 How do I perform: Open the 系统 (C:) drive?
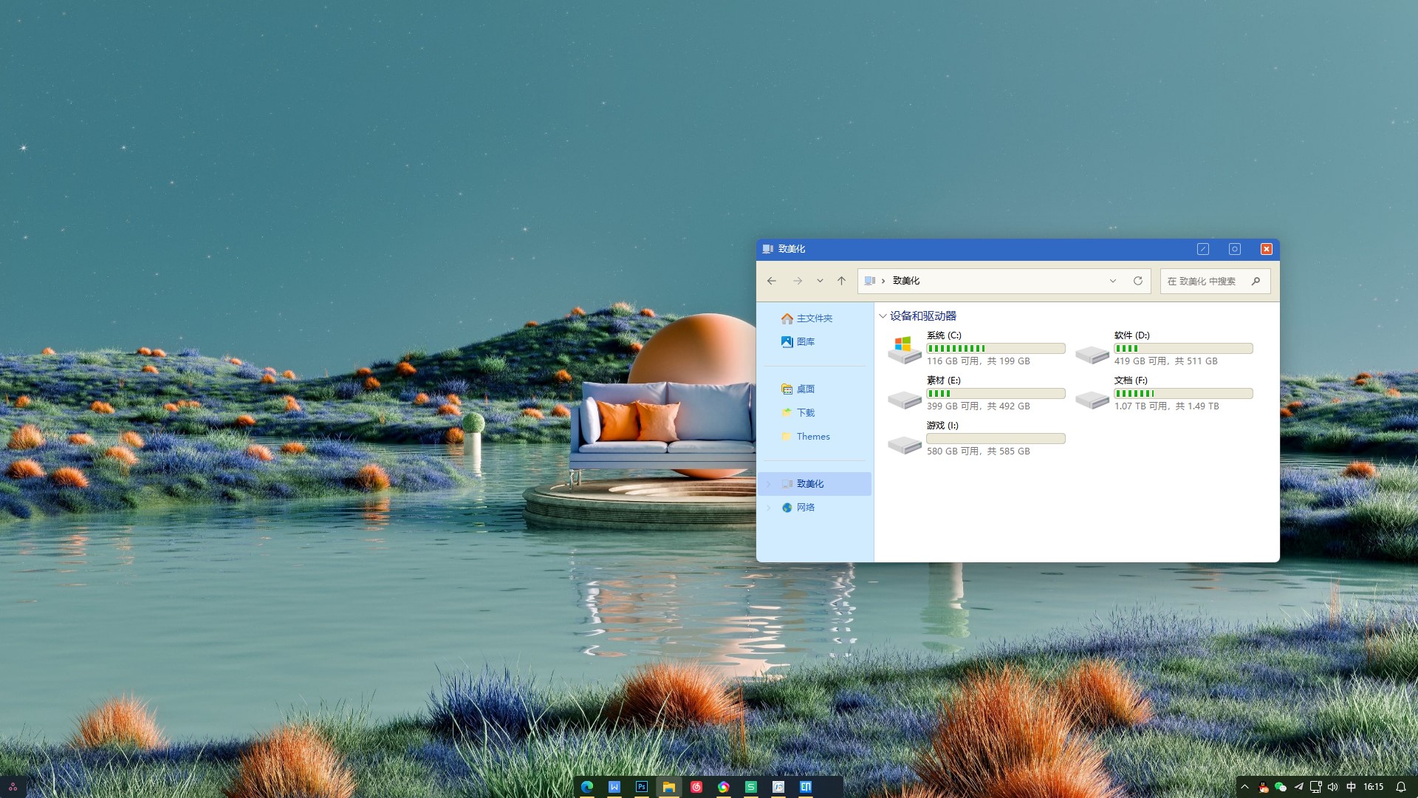tap(904, 348)
